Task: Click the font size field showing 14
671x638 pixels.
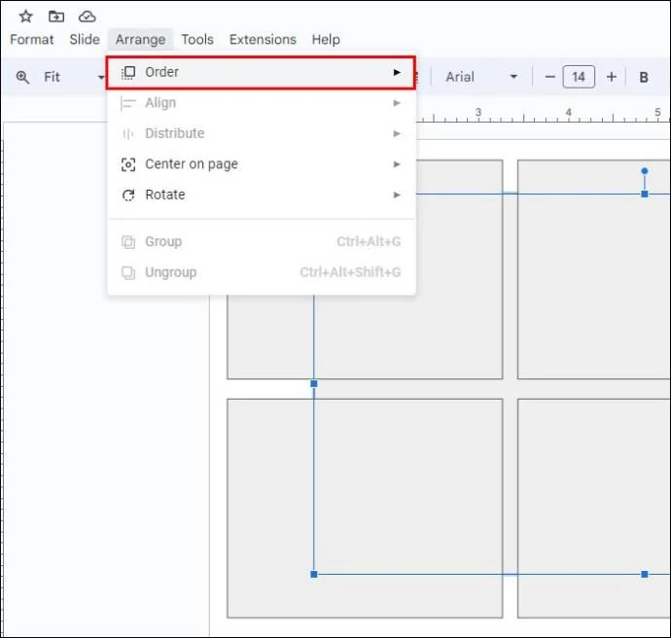Action: point(579,77)
